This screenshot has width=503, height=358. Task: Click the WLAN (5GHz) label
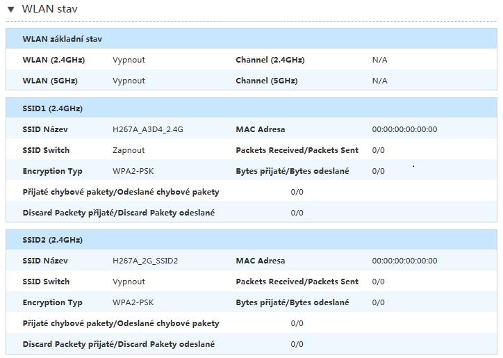pyautogui.click(x=50, y=81)
